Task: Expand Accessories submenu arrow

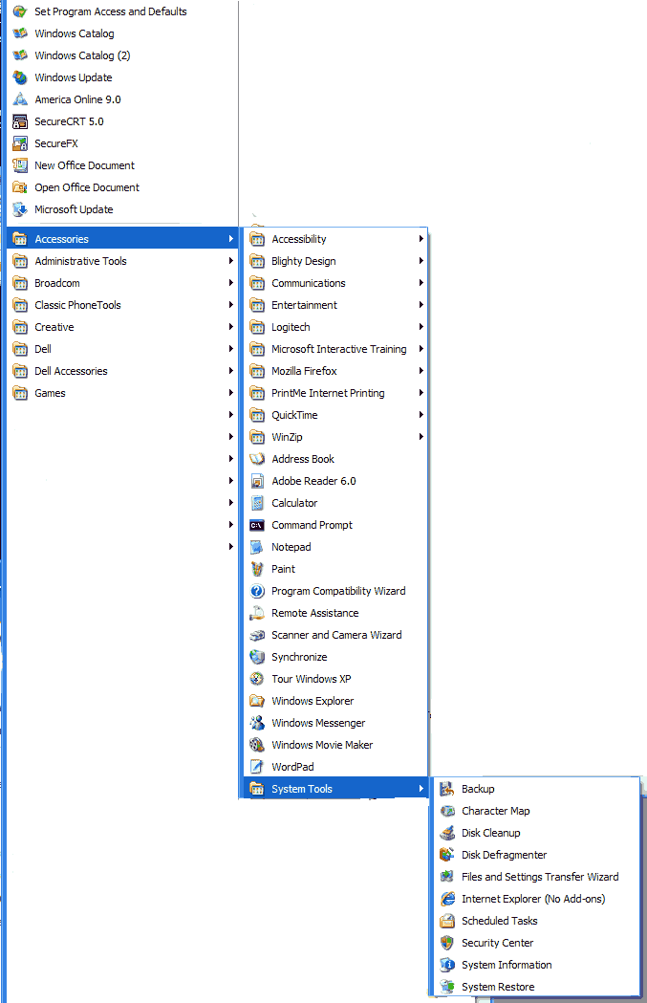Action: pyautogui.click(x=230, y=239)
